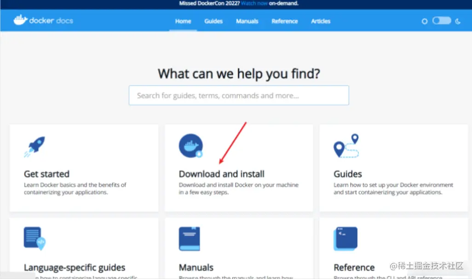Open the Guides card heading
The height and width of the screenshot is (279, 472).
pos(348,174)
